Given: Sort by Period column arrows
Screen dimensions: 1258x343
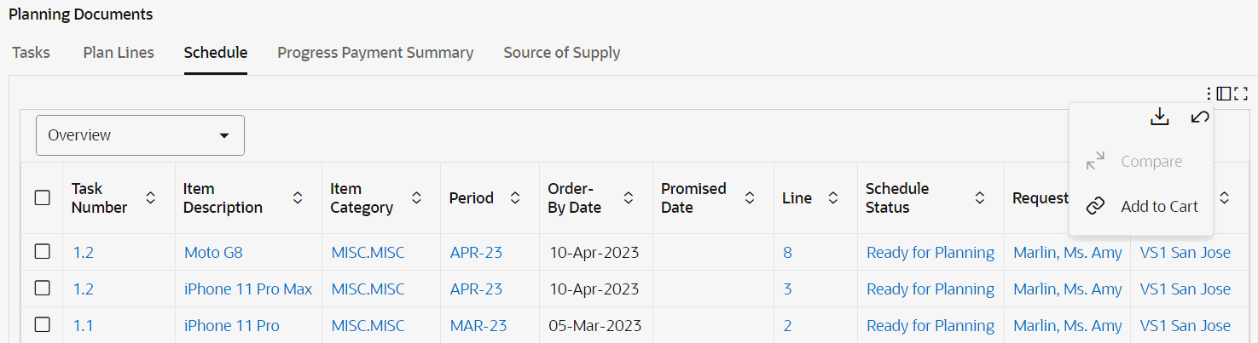Looking at the screenshot, I should point(515,198).
